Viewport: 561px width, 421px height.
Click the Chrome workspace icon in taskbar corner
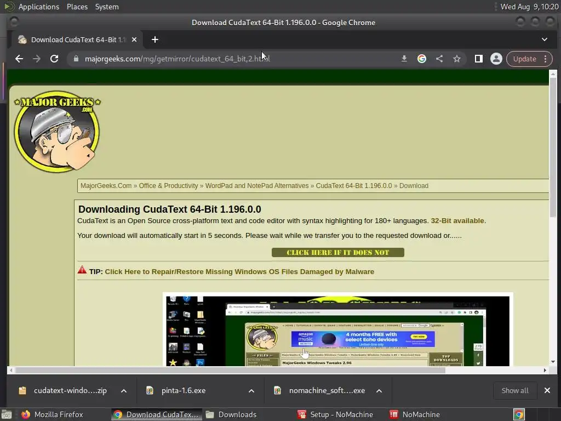(519, 414)
